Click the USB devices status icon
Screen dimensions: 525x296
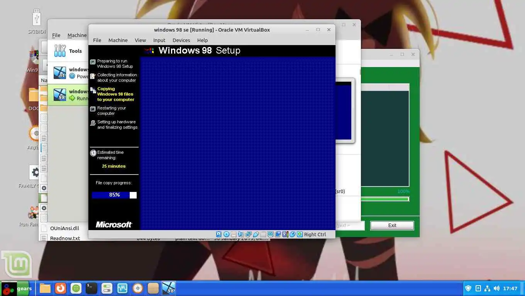[256, 234]
